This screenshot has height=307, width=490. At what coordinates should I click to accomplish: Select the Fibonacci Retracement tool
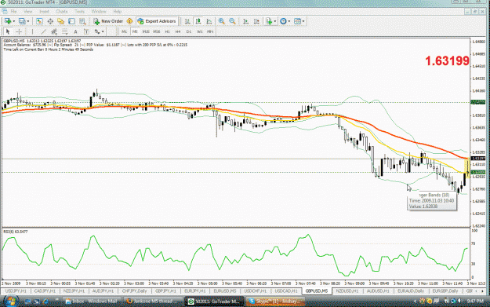point(65,31)
